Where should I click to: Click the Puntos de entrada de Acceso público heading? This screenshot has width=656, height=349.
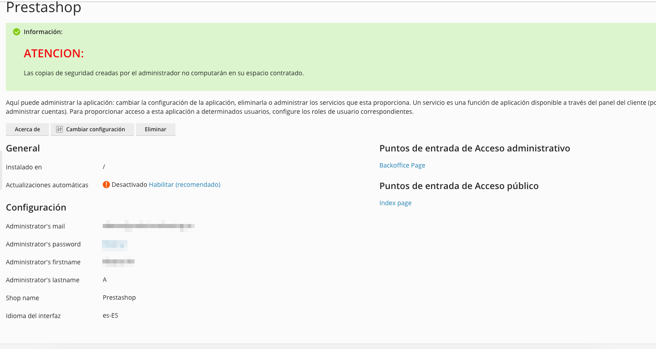pos(459,186)
